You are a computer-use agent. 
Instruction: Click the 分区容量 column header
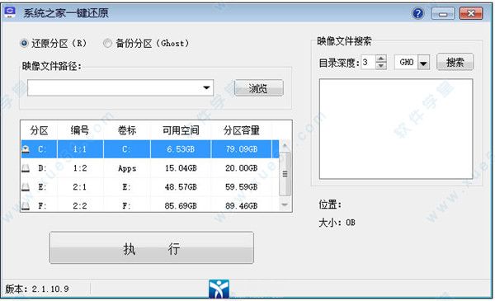coord(242,130)
